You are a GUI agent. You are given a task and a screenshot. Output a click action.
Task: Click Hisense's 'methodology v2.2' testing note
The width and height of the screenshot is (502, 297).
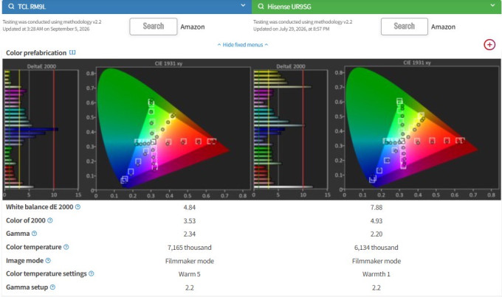coord(303,21)
